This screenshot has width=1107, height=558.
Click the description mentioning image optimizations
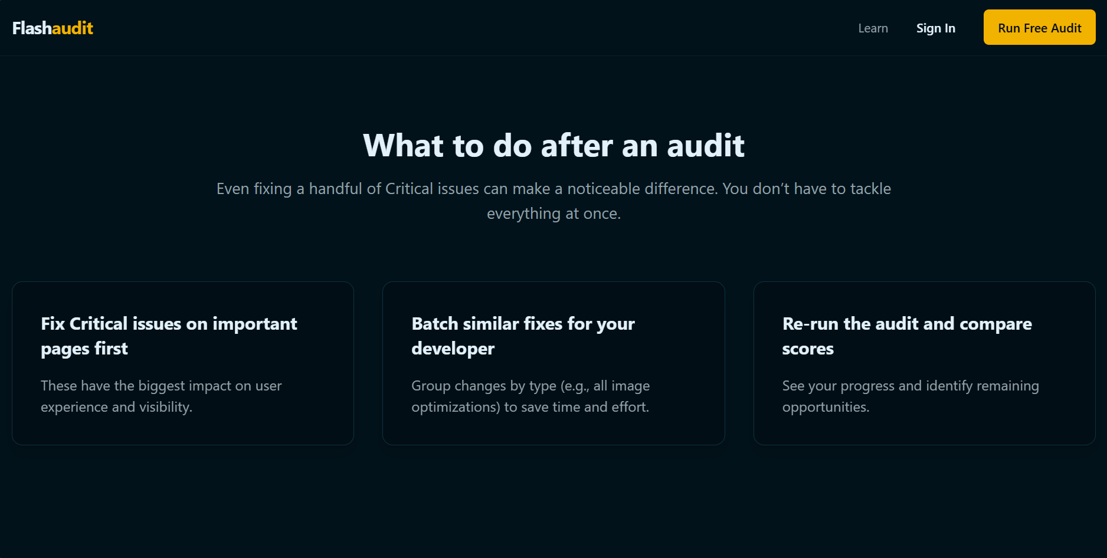(x=530, y=396)
